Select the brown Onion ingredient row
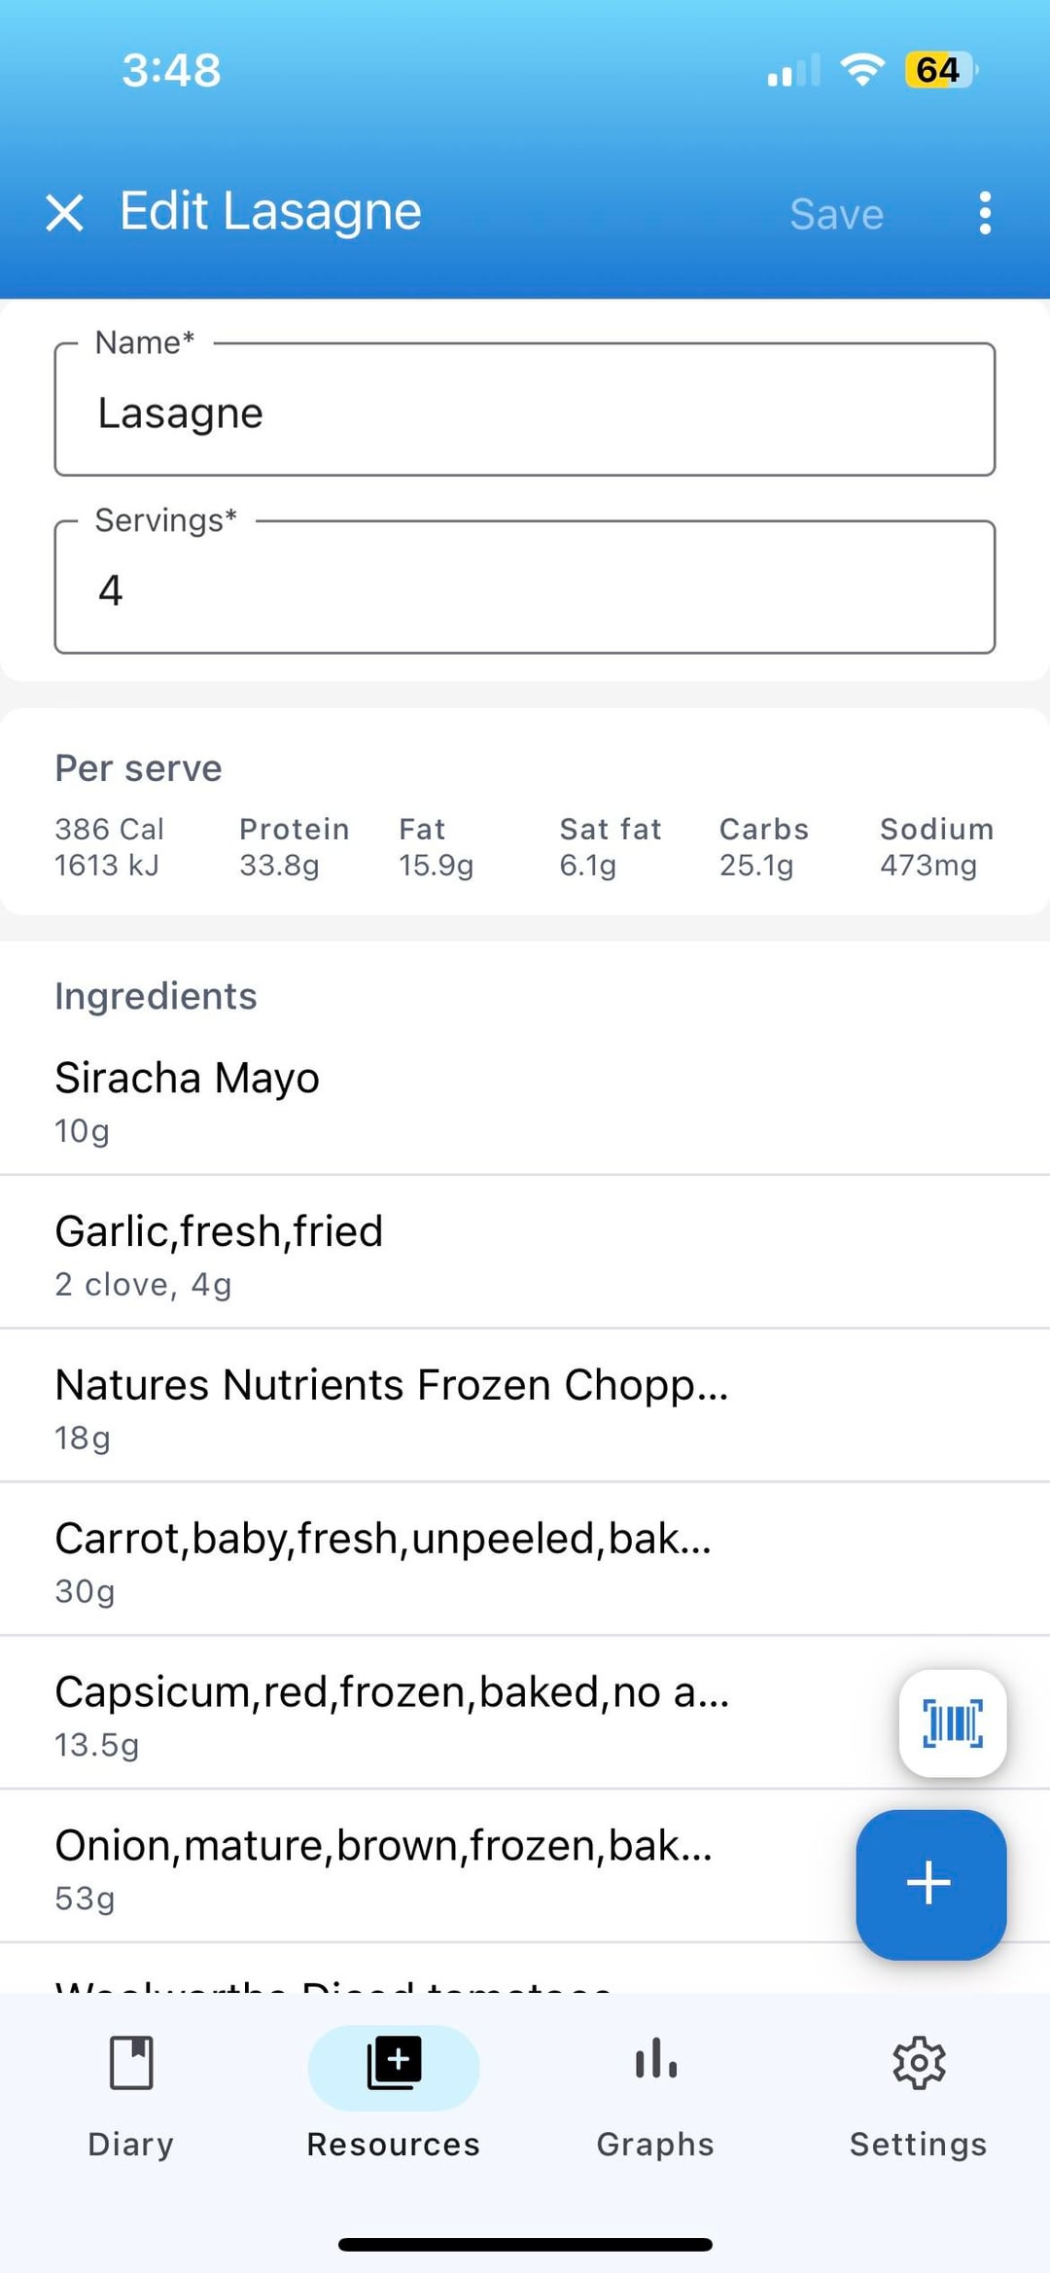The height and width of the screenshot is (2273, 1050). point(389,1867)
